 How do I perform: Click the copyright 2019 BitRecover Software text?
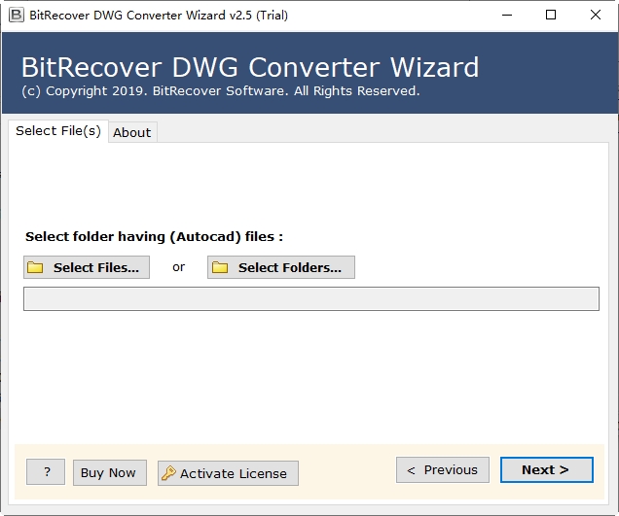click(221, 91)
